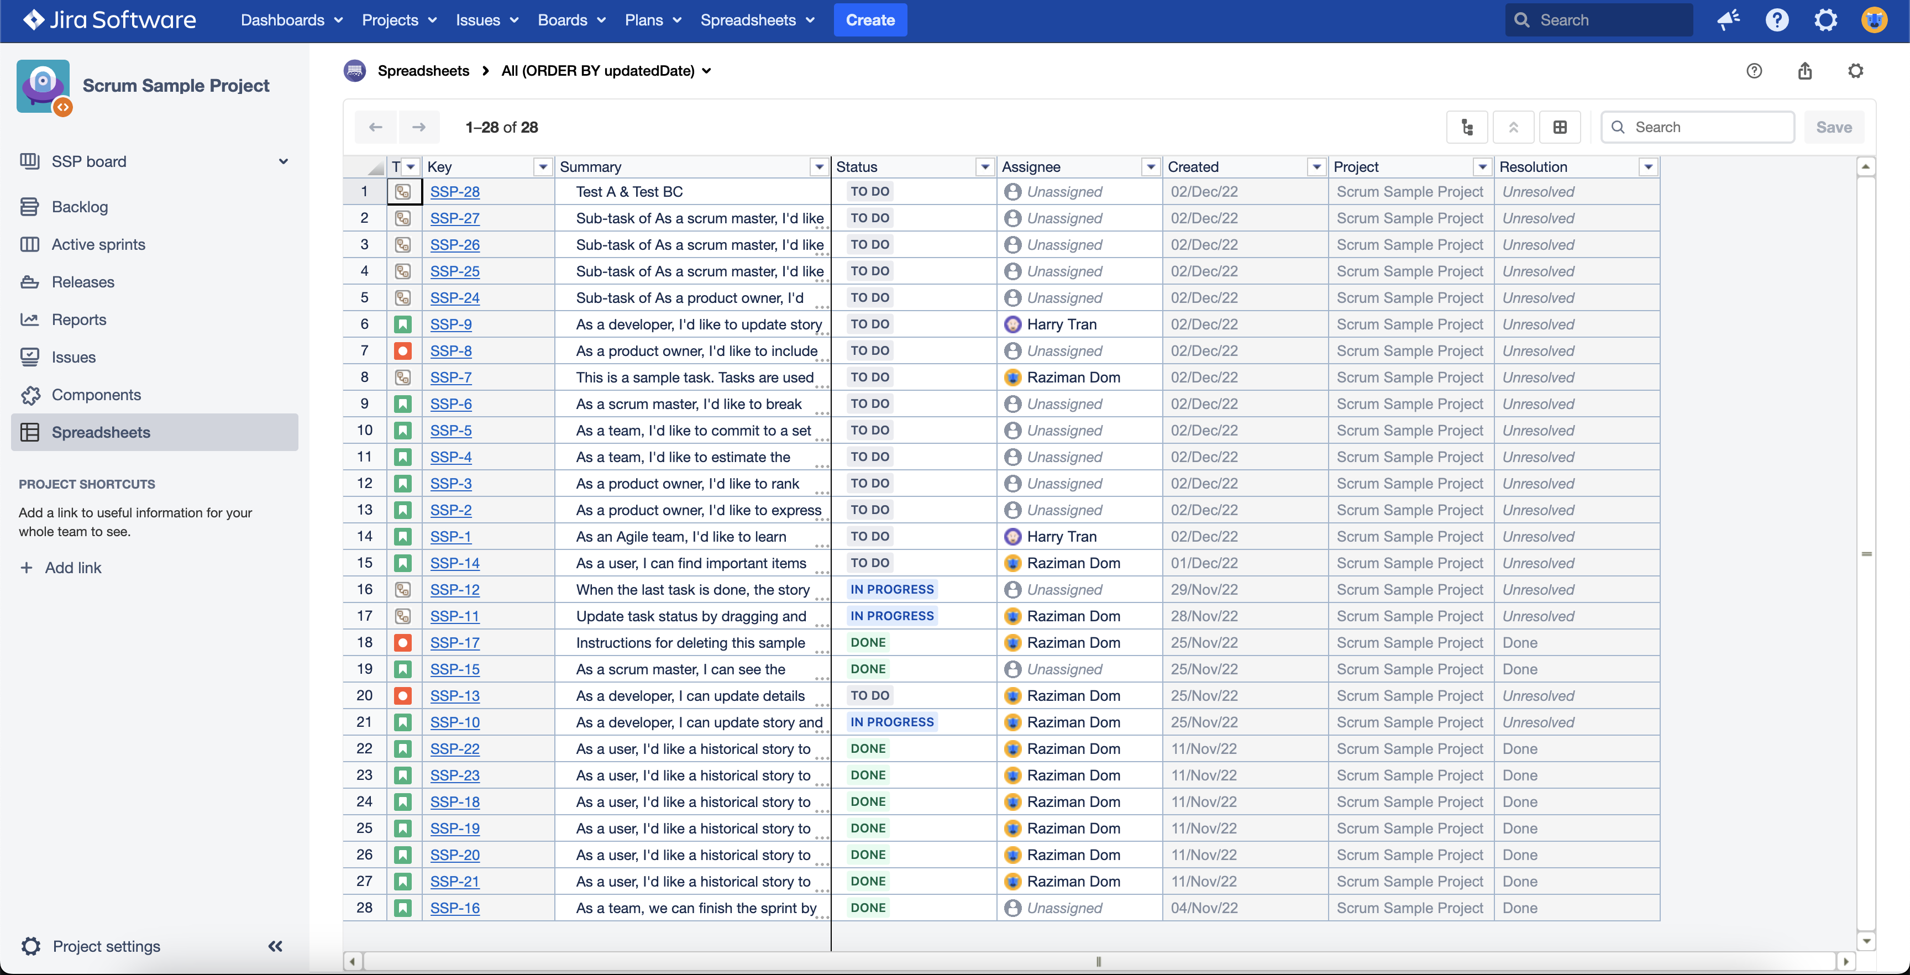Click the spreadsheet Search field
The width and height of the screenshot is (1910, 975).
1698,127
